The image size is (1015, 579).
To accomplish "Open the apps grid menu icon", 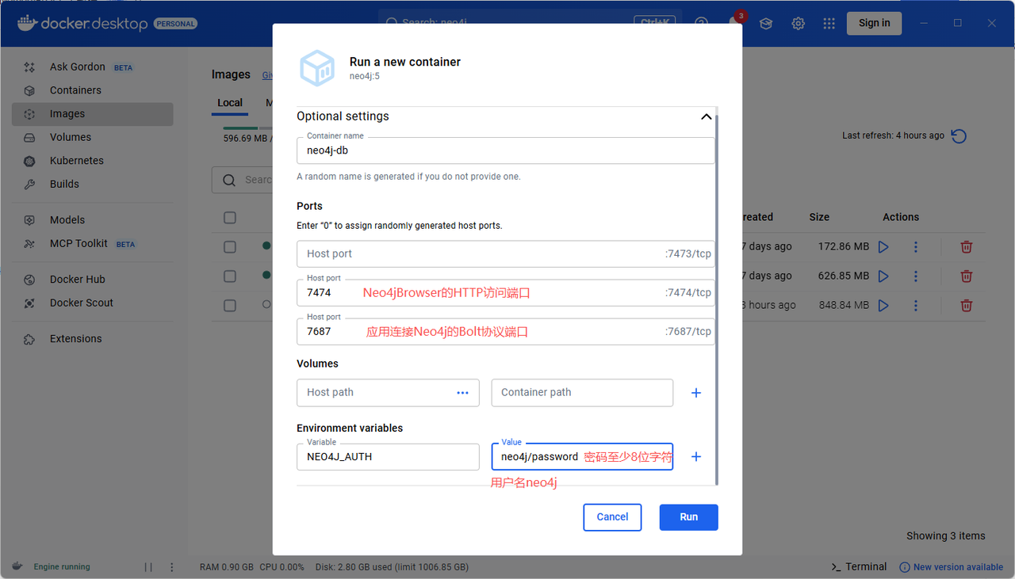I will [x=829, y=23].
